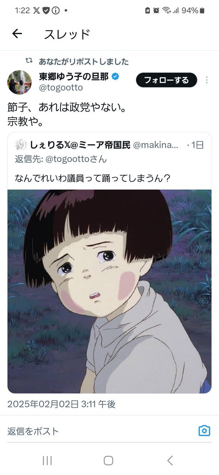The height and width of the screenshot is (475, 219).
Task: Tap Android recent apps navigation button
Action: (47, 460)
